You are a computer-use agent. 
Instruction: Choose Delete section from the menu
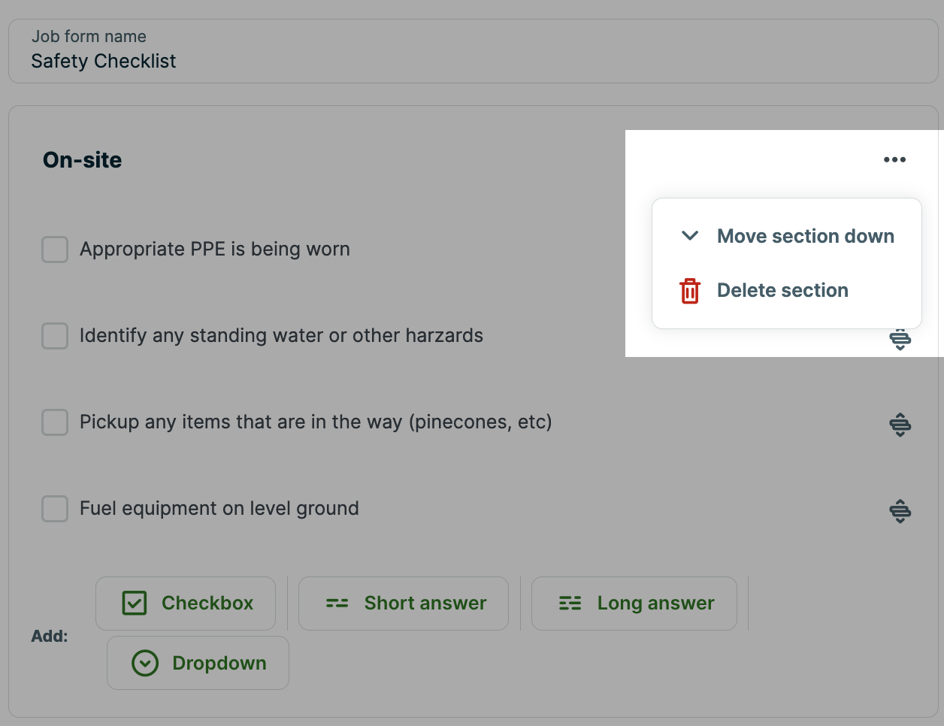coord(782,290)
